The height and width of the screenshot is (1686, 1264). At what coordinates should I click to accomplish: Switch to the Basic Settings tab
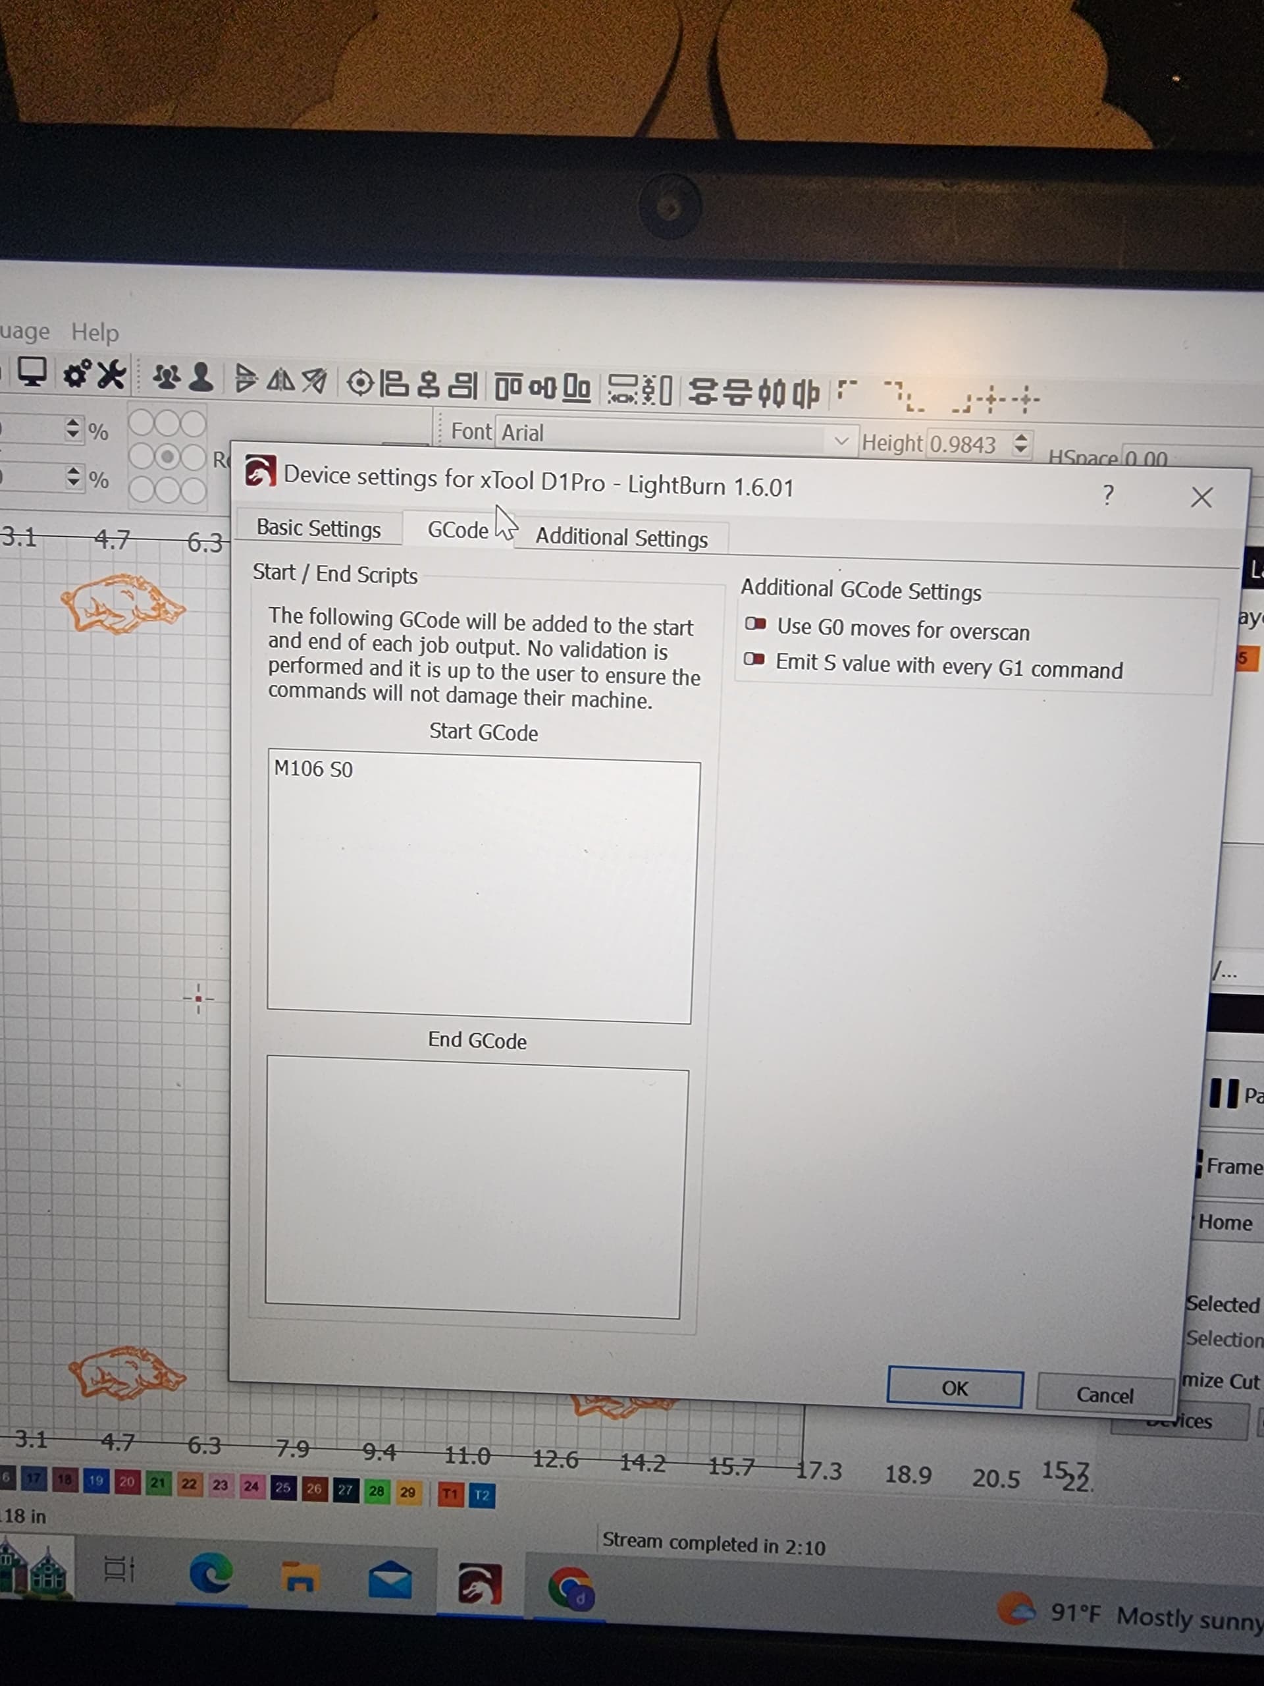319,528
